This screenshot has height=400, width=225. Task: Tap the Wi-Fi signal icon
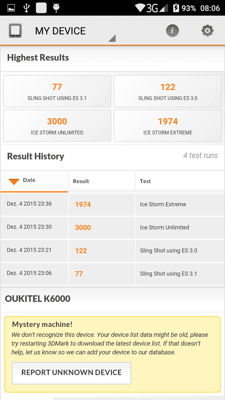tap(140, 8)
